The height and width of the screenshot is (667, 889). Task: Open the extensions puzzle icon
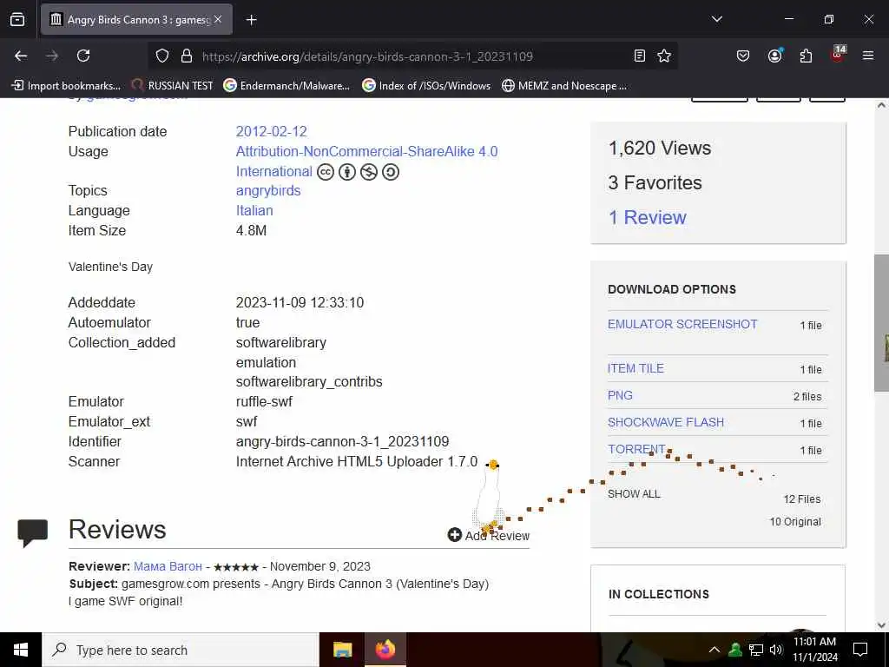tap(806, 56)
